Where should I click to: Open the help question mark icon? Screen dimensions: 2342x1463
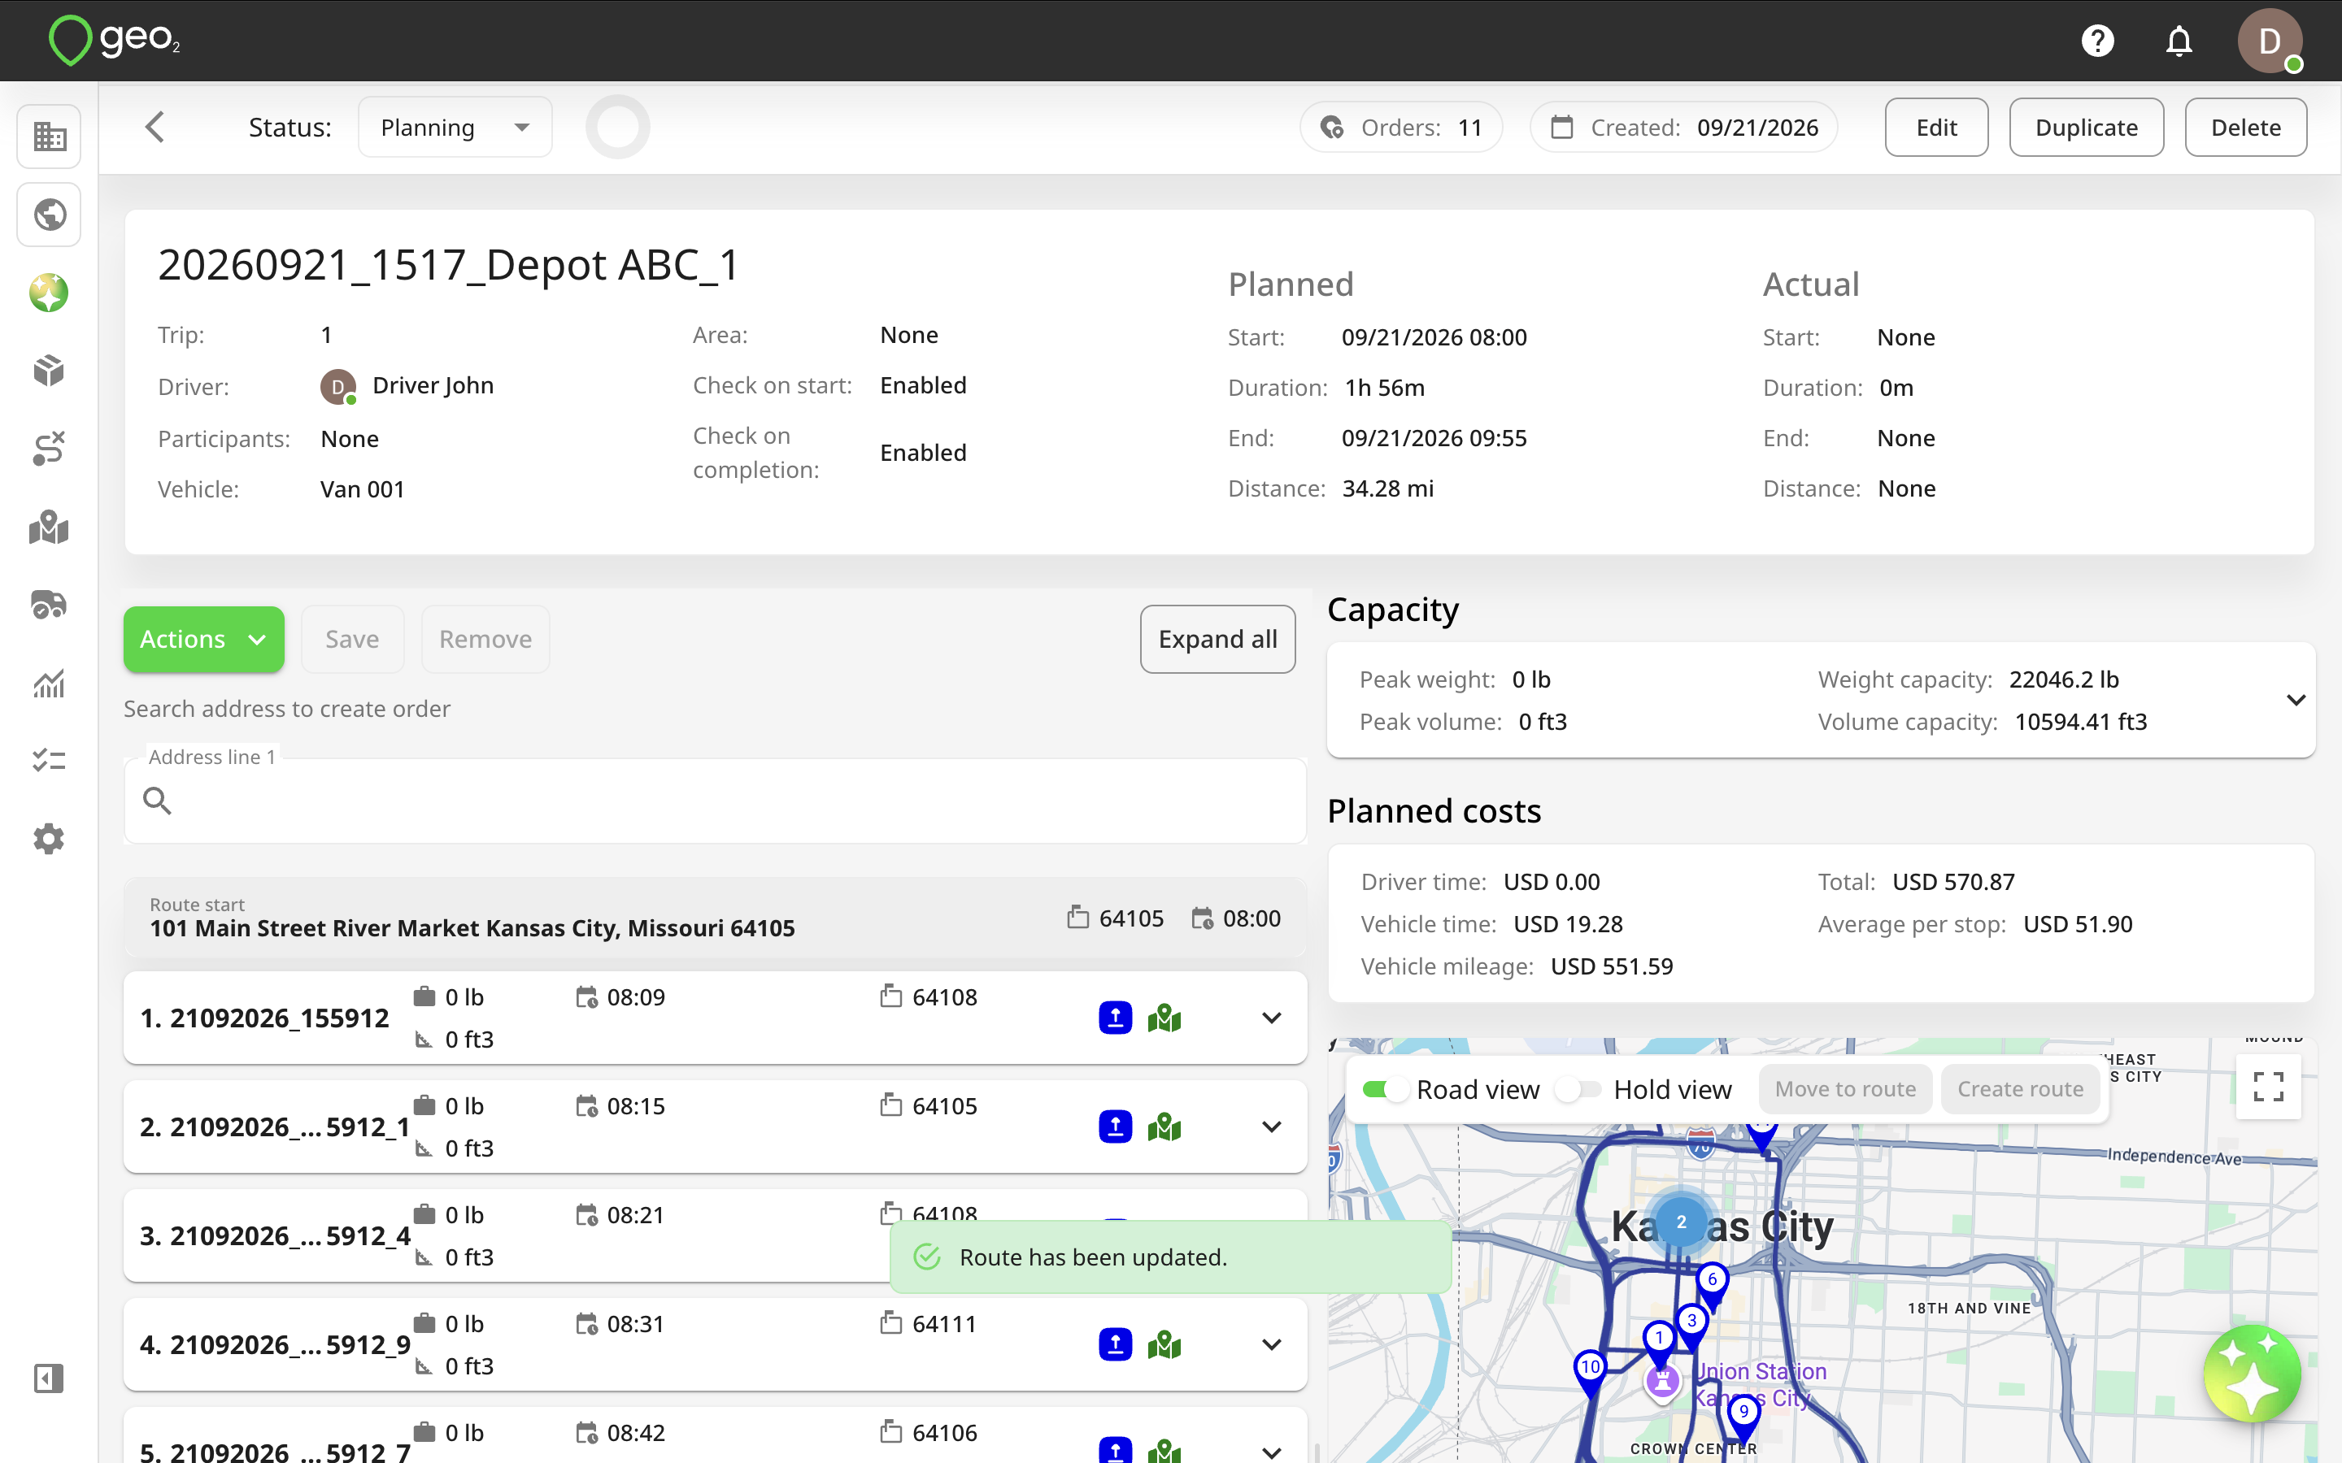click(x=2097, y=41)
